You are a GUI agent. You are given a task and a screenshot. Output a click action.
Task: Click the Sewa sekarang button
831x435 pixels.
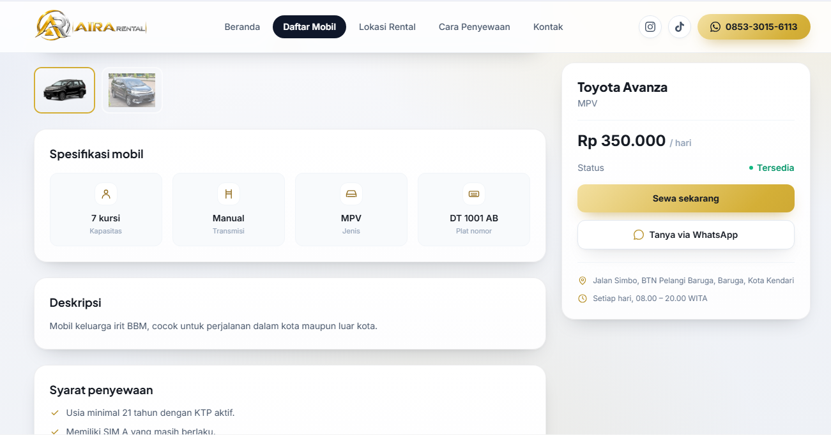click(686, 198)
